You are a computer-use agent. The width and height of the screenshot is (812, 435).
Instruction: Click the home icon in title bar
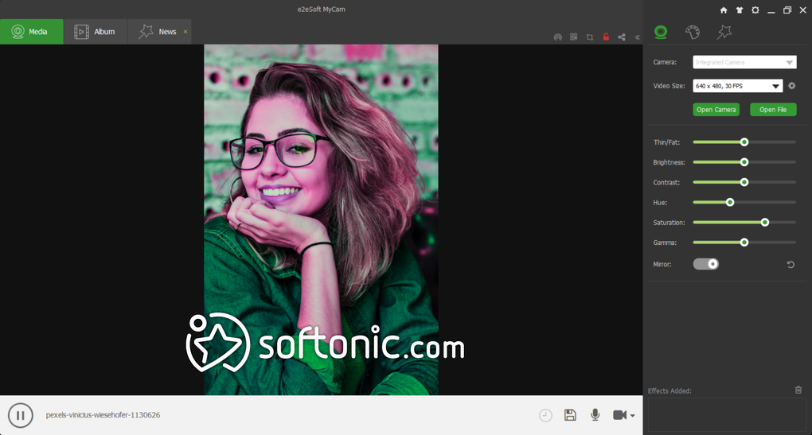[724, 10]
